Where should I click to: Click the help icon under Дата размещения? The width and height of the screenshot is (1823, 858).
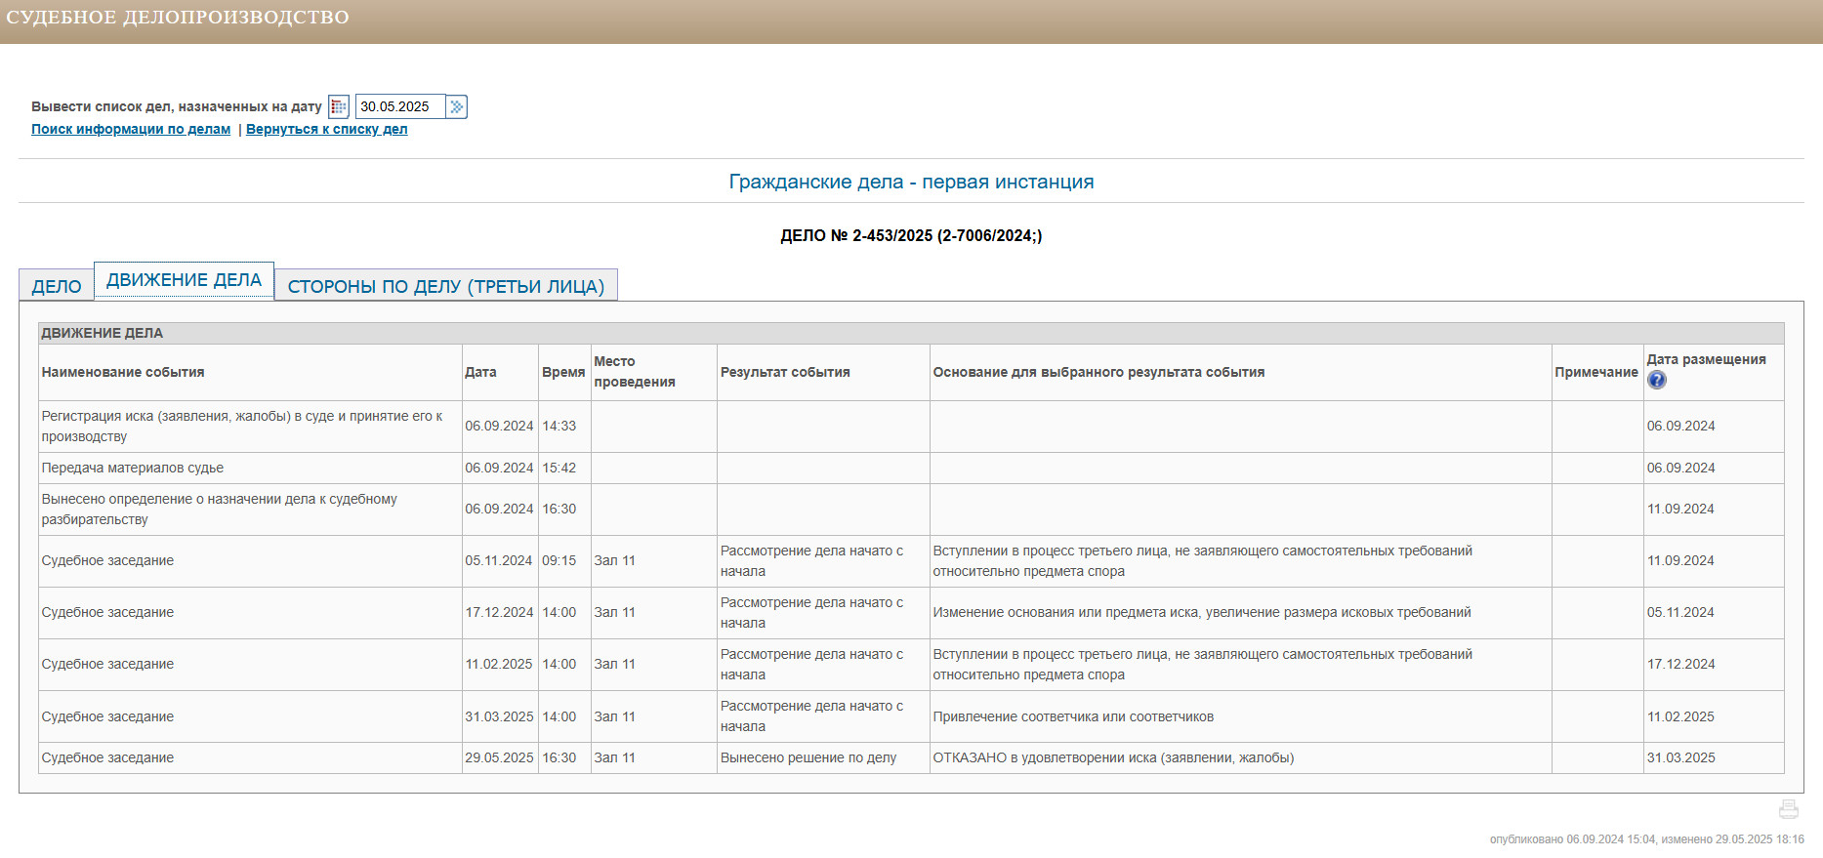(1657, 380)
